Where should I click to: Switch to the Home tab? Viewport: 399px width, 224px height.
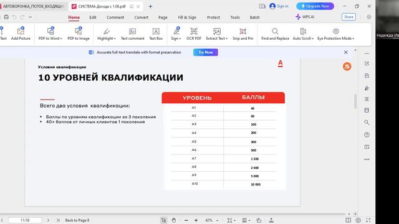(74, 17)
